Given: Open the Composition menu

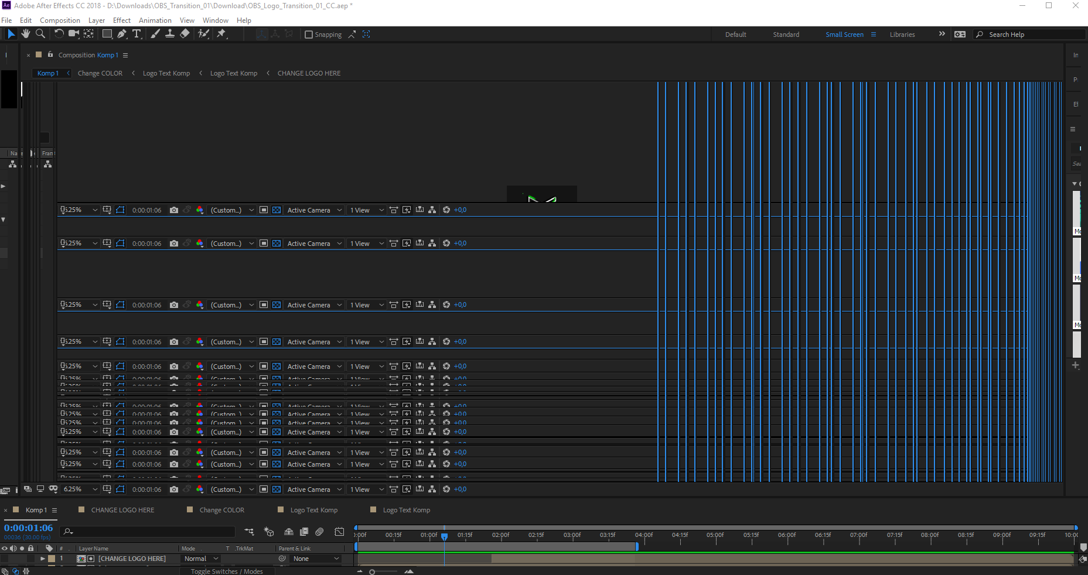Looking at the screenshot, I should 60,20.
